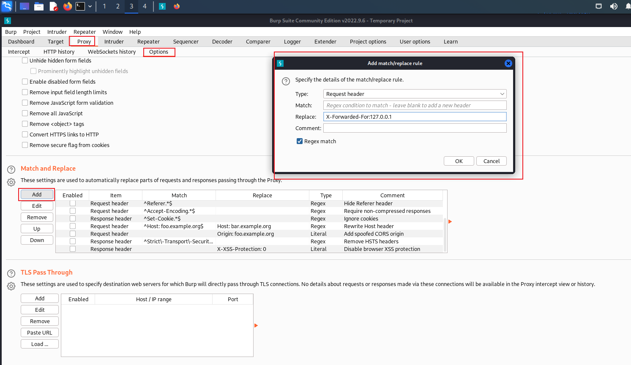Switch to the Dashboard tab
The height and width of the screenshot is (365, 631).
click(x=21, y=41)
